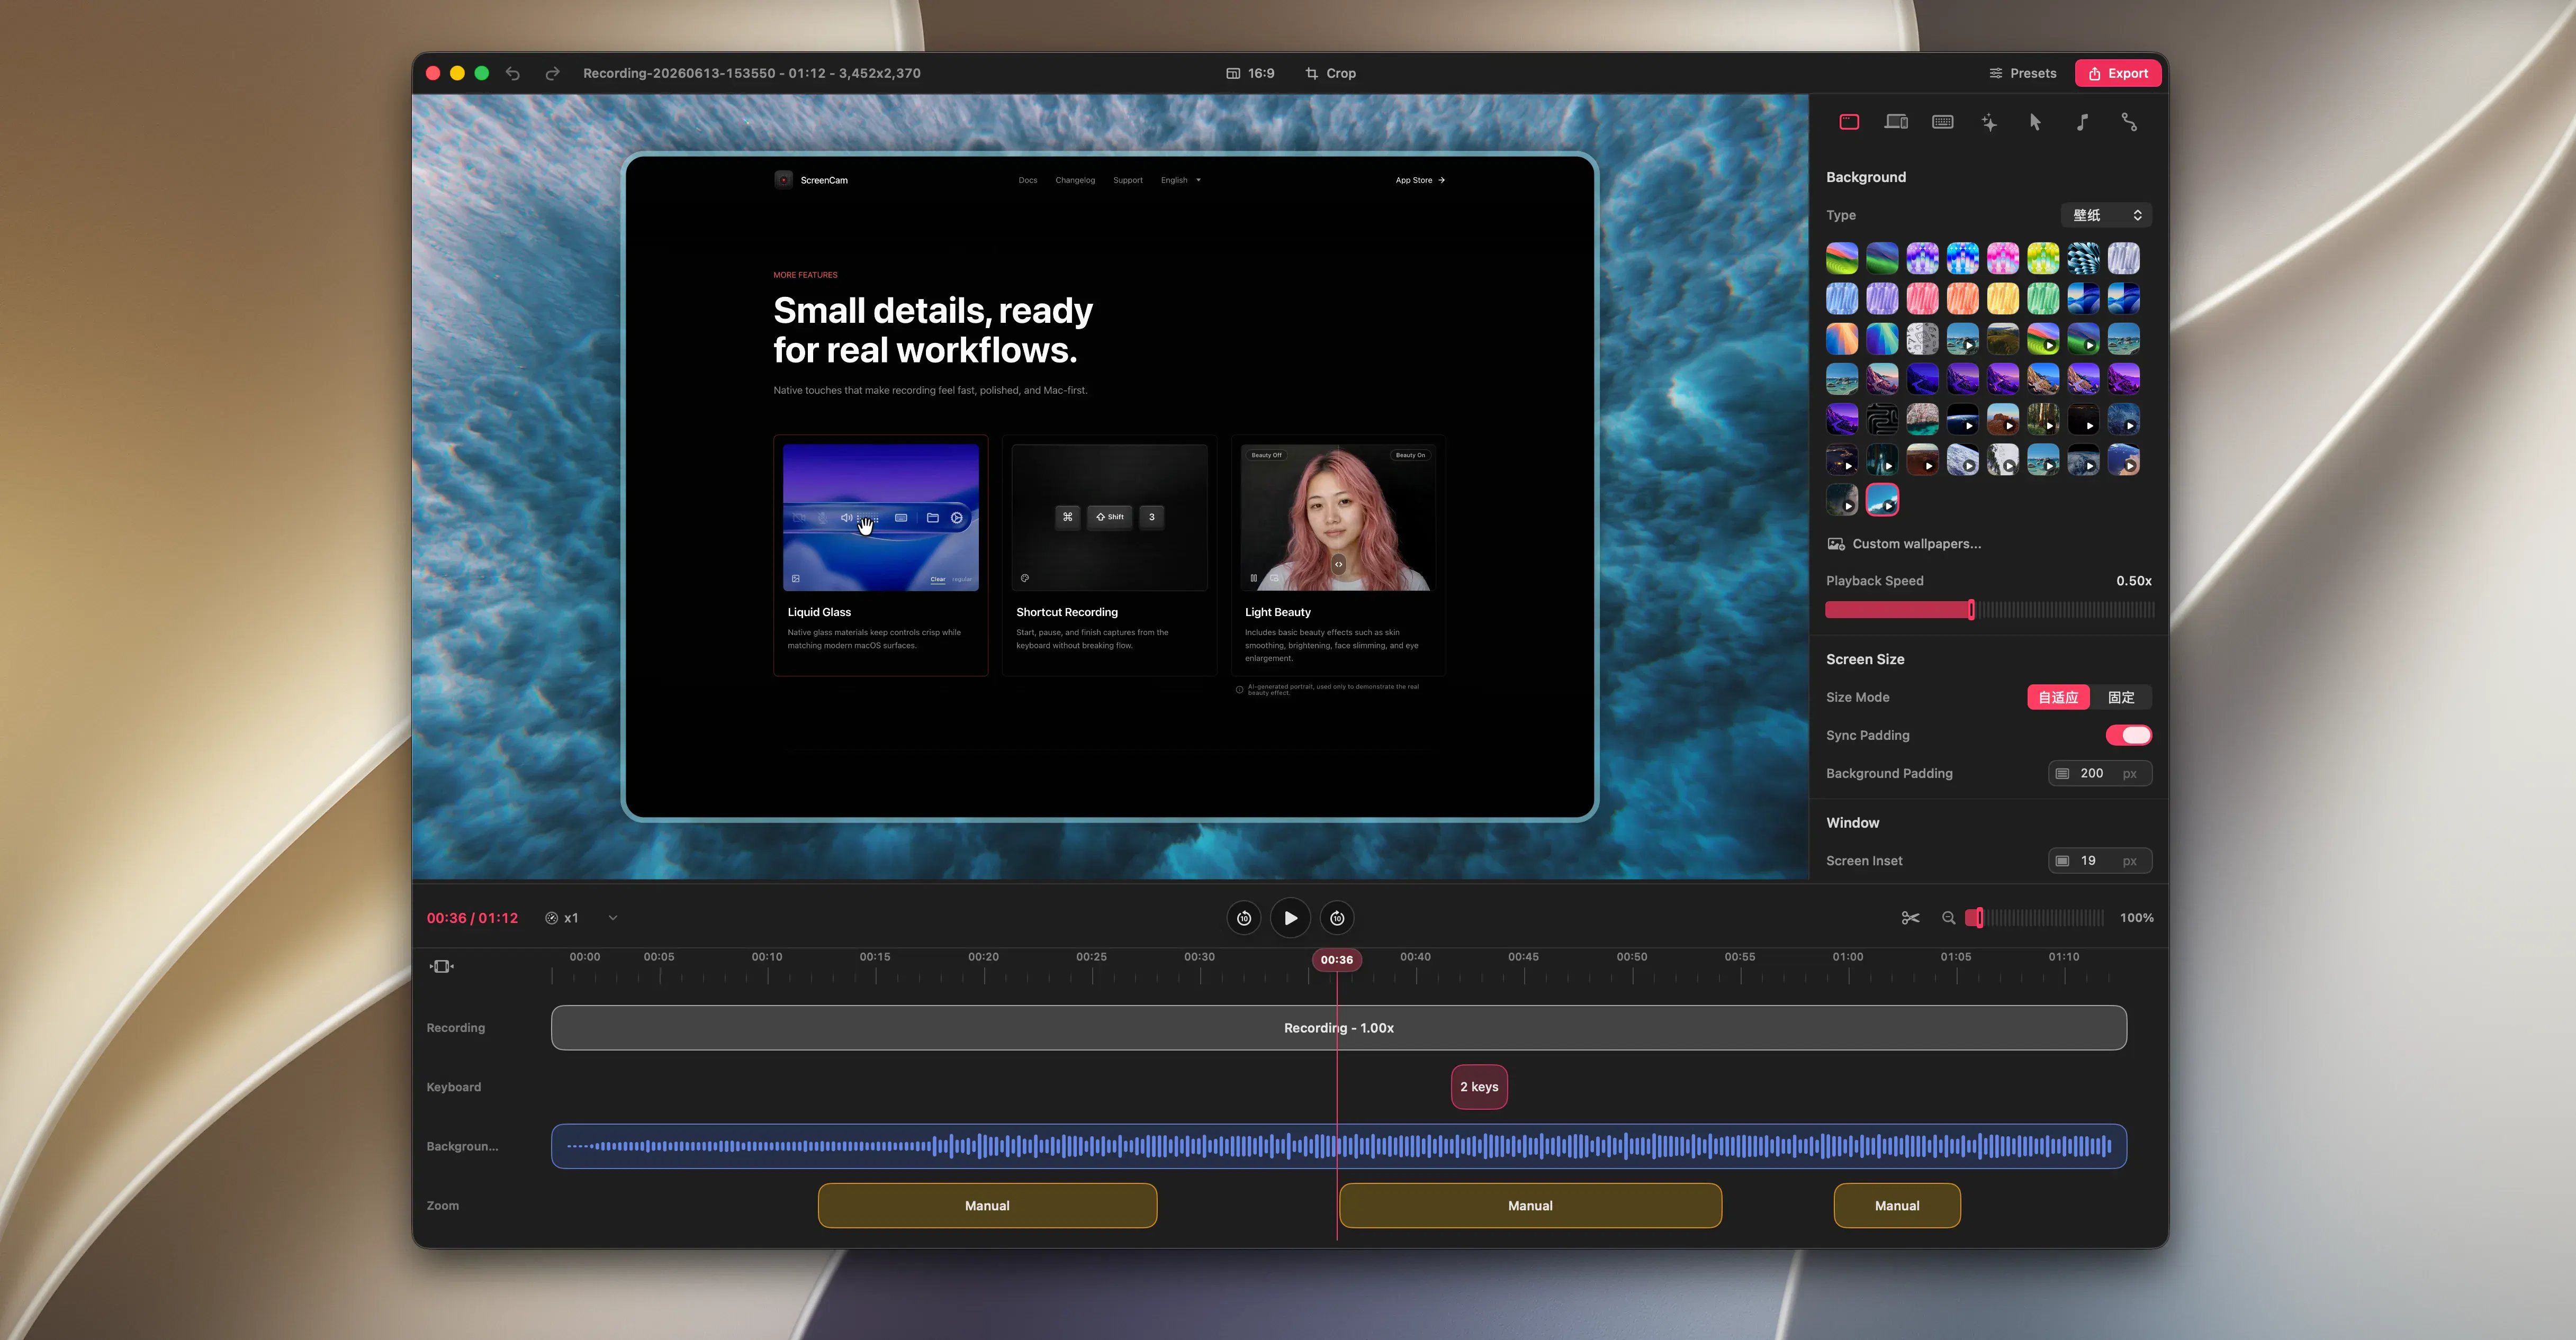Click the 0.50x playback speed value

click(2134, 581)
